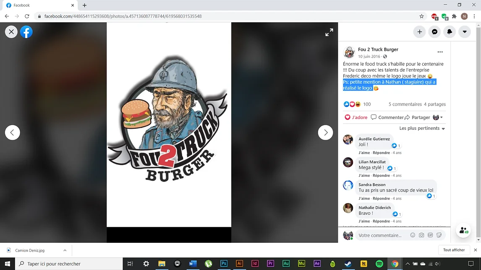This screenshot has width=481, height=270.
Task: Open the notifications bell
Action: pos(450,32)
